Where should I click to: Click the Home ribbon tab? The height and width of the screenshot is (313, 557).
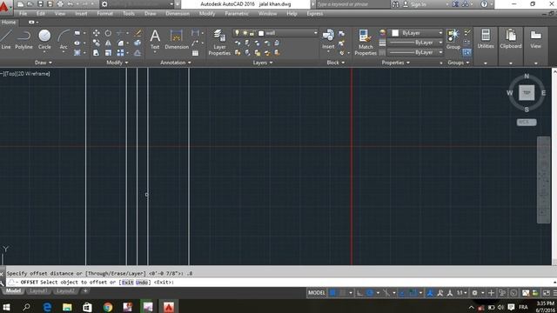[x=9, y=22]
